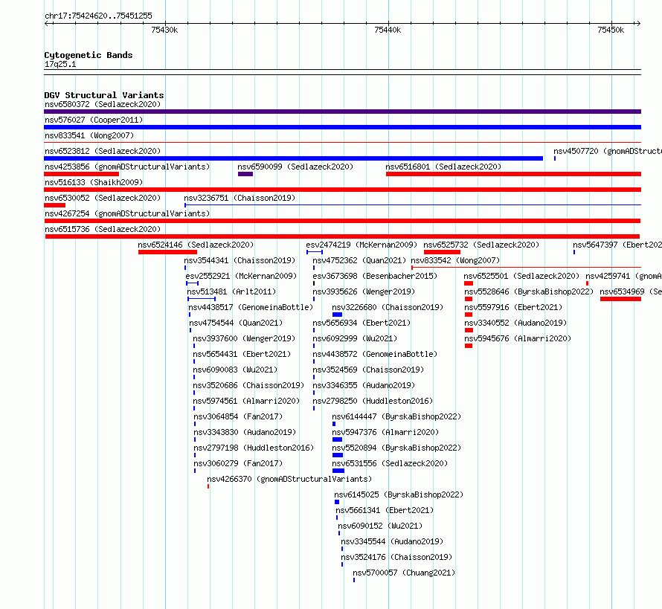Open nsv6590099 (Sedlazeck2020) label

point(295,167)
